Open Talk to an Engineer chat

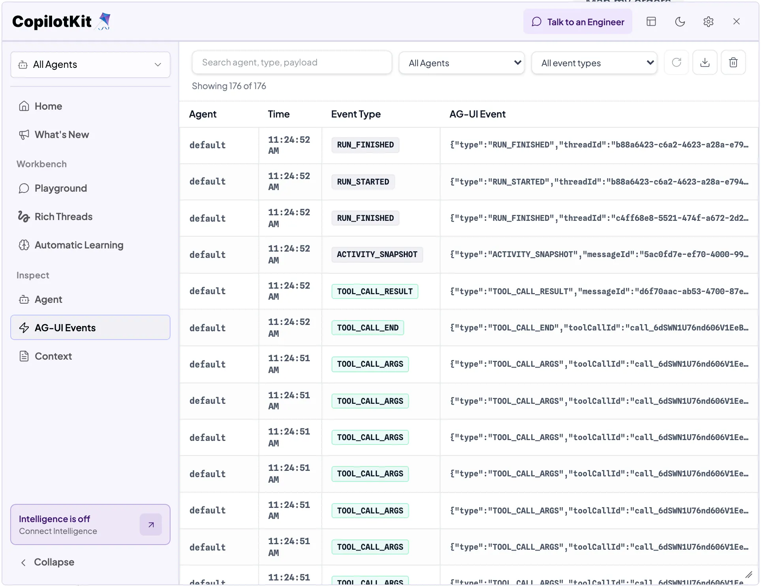pyautogui.click(x=578, y=22)
